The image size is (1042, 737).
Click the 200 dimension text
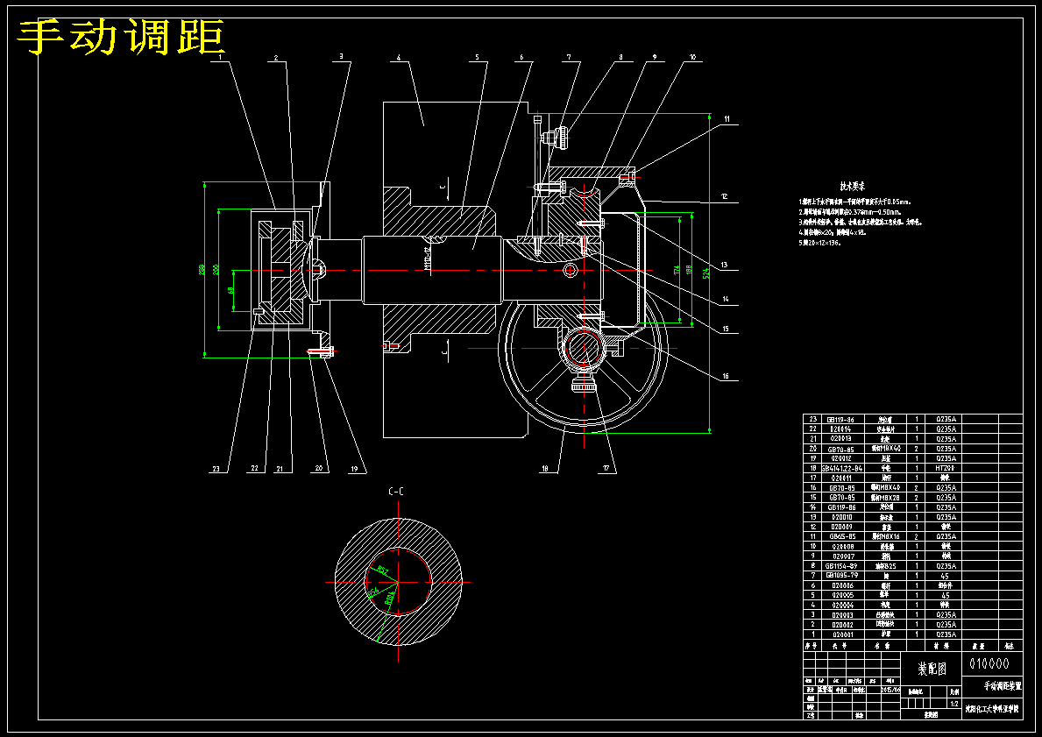click(x=216, y=270)
